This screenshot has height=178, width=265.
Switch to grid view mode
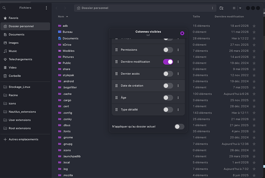(234, 8)
